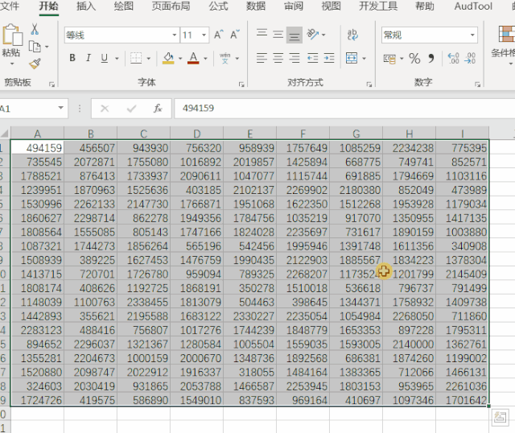The height and width of the screenshot is (433, 515).
Task: Click the Paste clipboard icon
Action: (13, 34)
